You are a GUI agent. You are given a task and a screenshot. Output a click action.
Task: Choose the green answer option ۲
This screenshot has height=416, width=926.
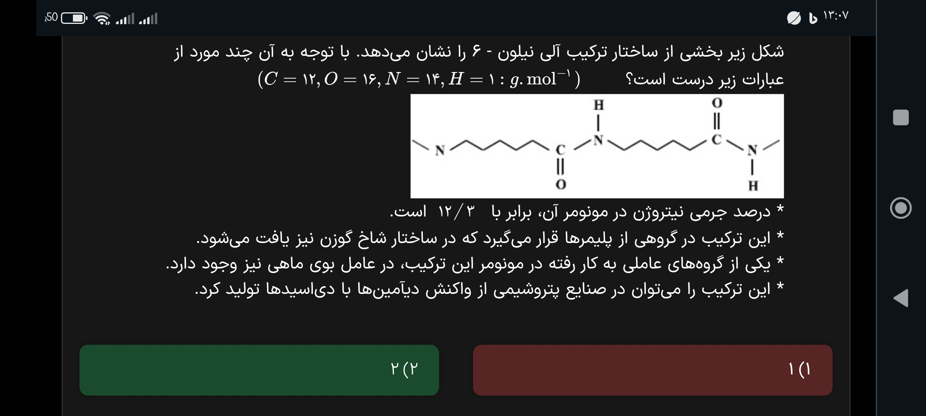click(259, 370)
